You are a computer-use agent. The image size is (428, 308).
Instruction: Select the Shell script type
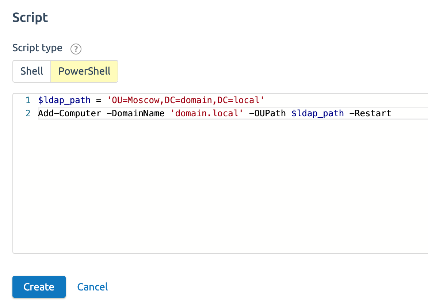32,71
